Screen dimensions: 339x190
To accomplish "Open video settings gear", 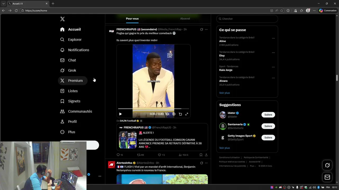I will [174, 114].
